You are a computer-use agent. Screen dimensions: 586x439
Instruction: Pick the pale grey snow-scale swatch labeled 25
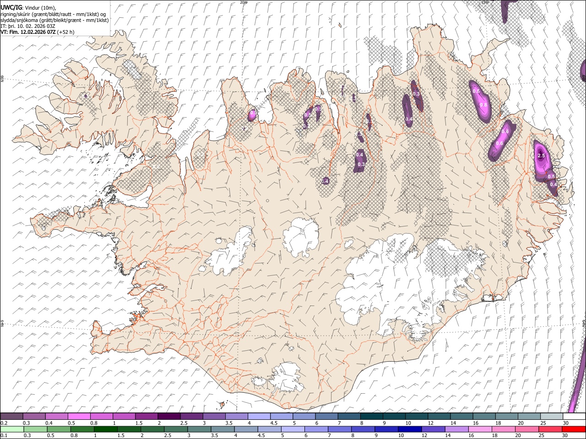(x=552, y=416)
